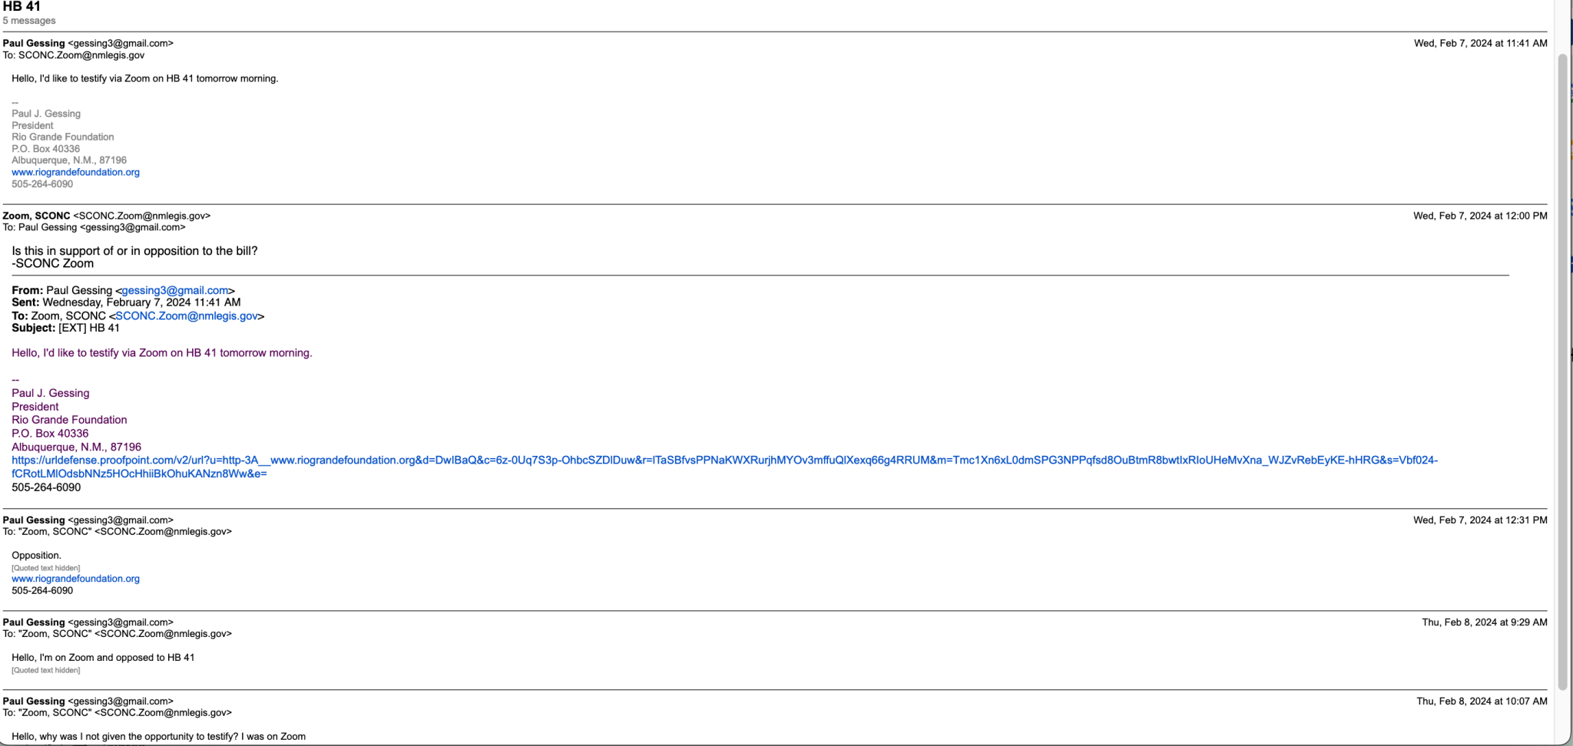Click the Thu, Feb 8 10:07 AM timestamp
The height and width of the screenshot is (746, 1573).
[1482, 701]
